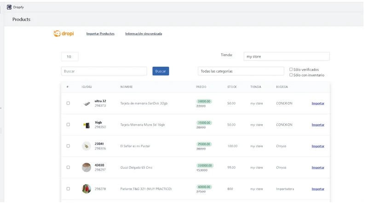Click the 35000.00 price badge
The height and width of the screenshot is (207, 368).
204,123
